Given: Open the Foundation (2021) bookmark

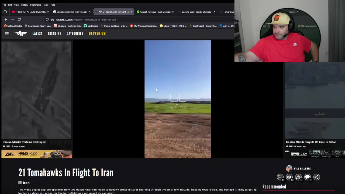Looking at the screenshot, I should pyautogui.click(x=37, y=26).
